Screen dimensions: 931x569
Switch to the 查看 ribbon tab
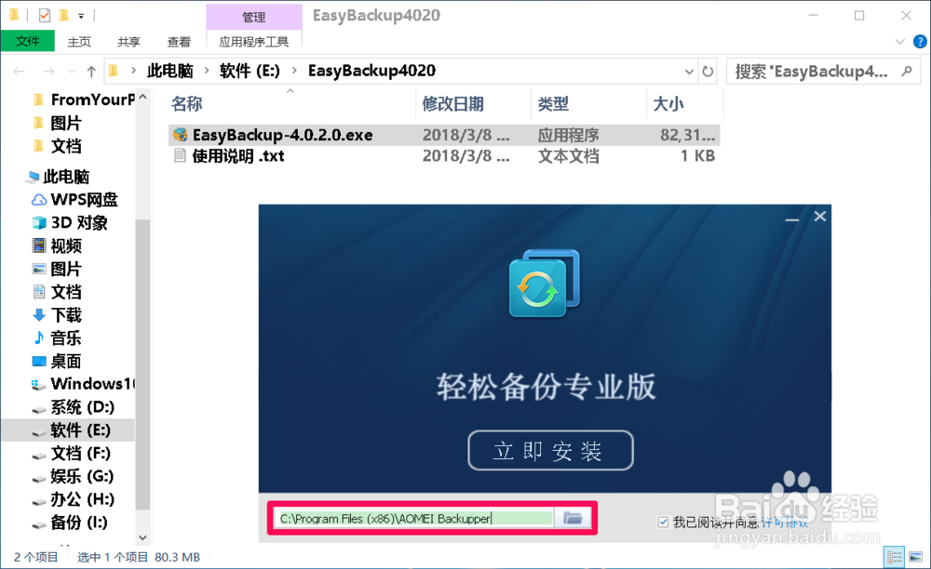point(179,42)
